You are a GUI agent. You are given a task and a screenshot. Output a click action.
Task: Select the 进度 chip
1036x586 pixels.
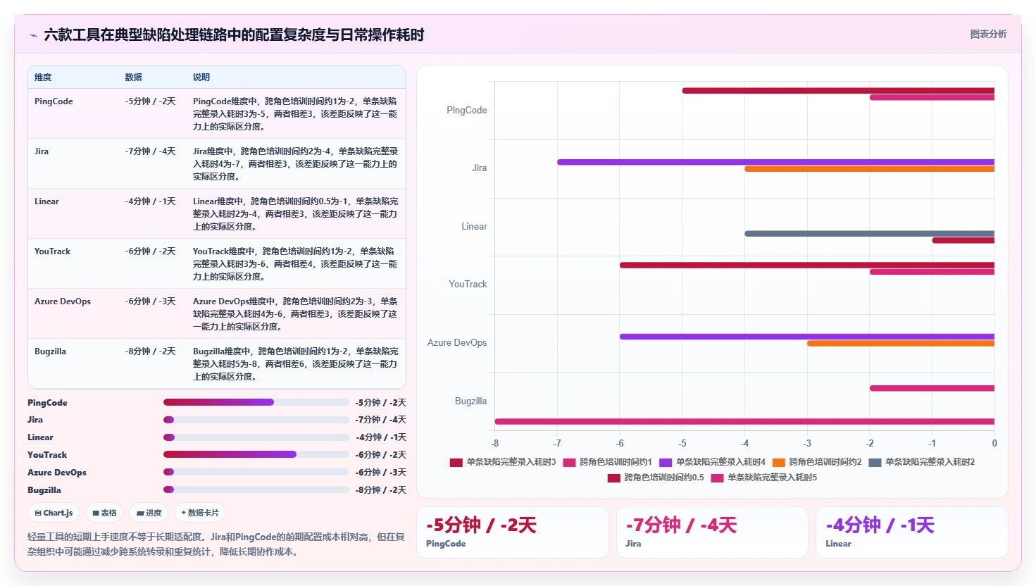click(149, 513)
